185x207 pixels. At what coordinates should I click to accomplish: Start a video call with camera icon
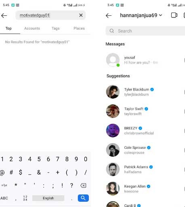(174, 15)
